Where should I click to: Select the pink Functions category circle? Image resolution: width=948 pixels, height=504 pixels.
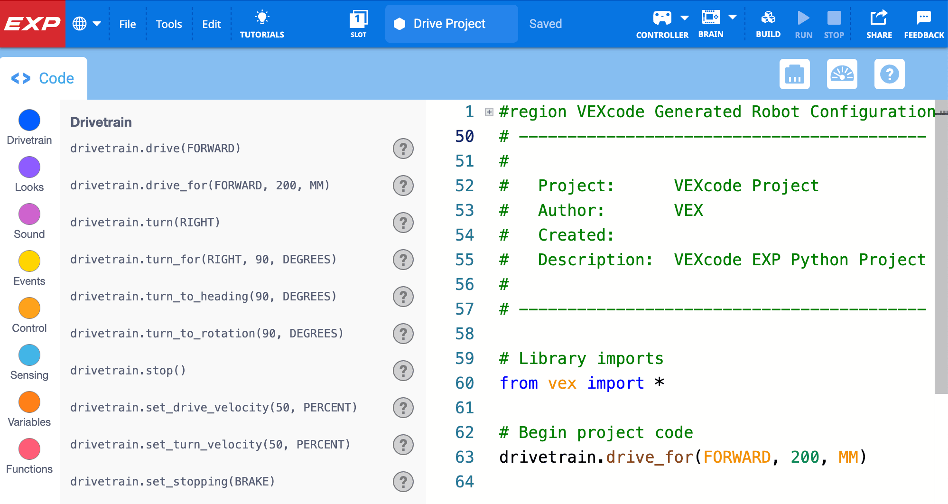tap(29, 449)
